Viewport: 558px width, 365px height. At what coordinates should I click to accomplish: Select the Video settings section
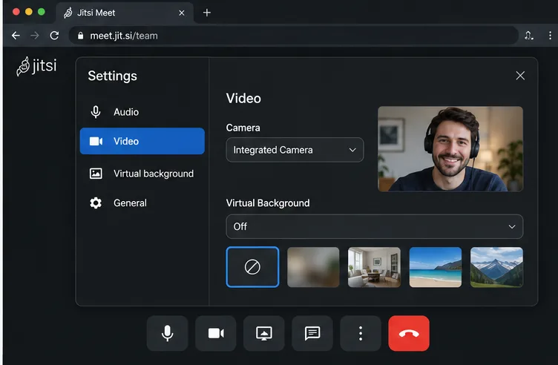pyautogui.click(x=142, y=141)
